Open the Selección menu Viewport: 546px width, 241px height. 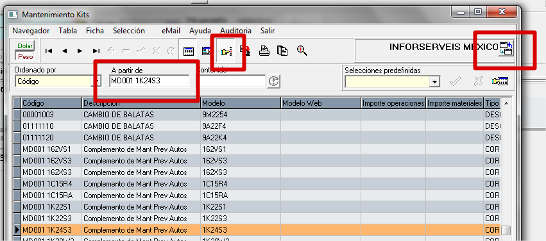129,31
